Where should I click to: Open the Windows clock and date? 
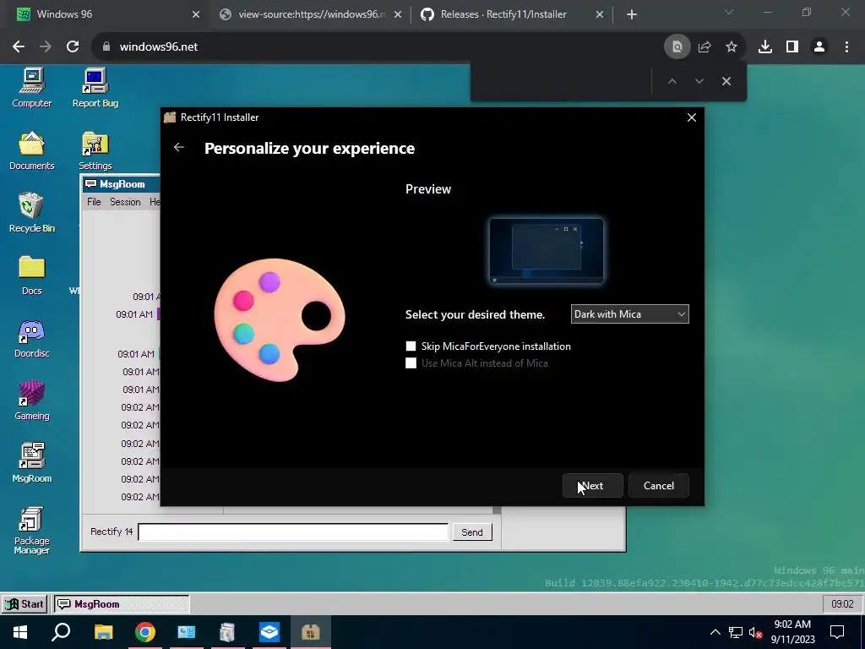click(x=792, y=632)
